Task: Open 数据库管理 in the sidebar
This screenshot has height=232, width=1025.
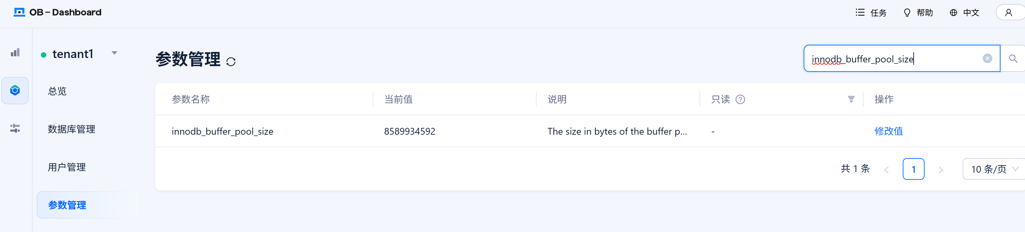Action: 72,129
